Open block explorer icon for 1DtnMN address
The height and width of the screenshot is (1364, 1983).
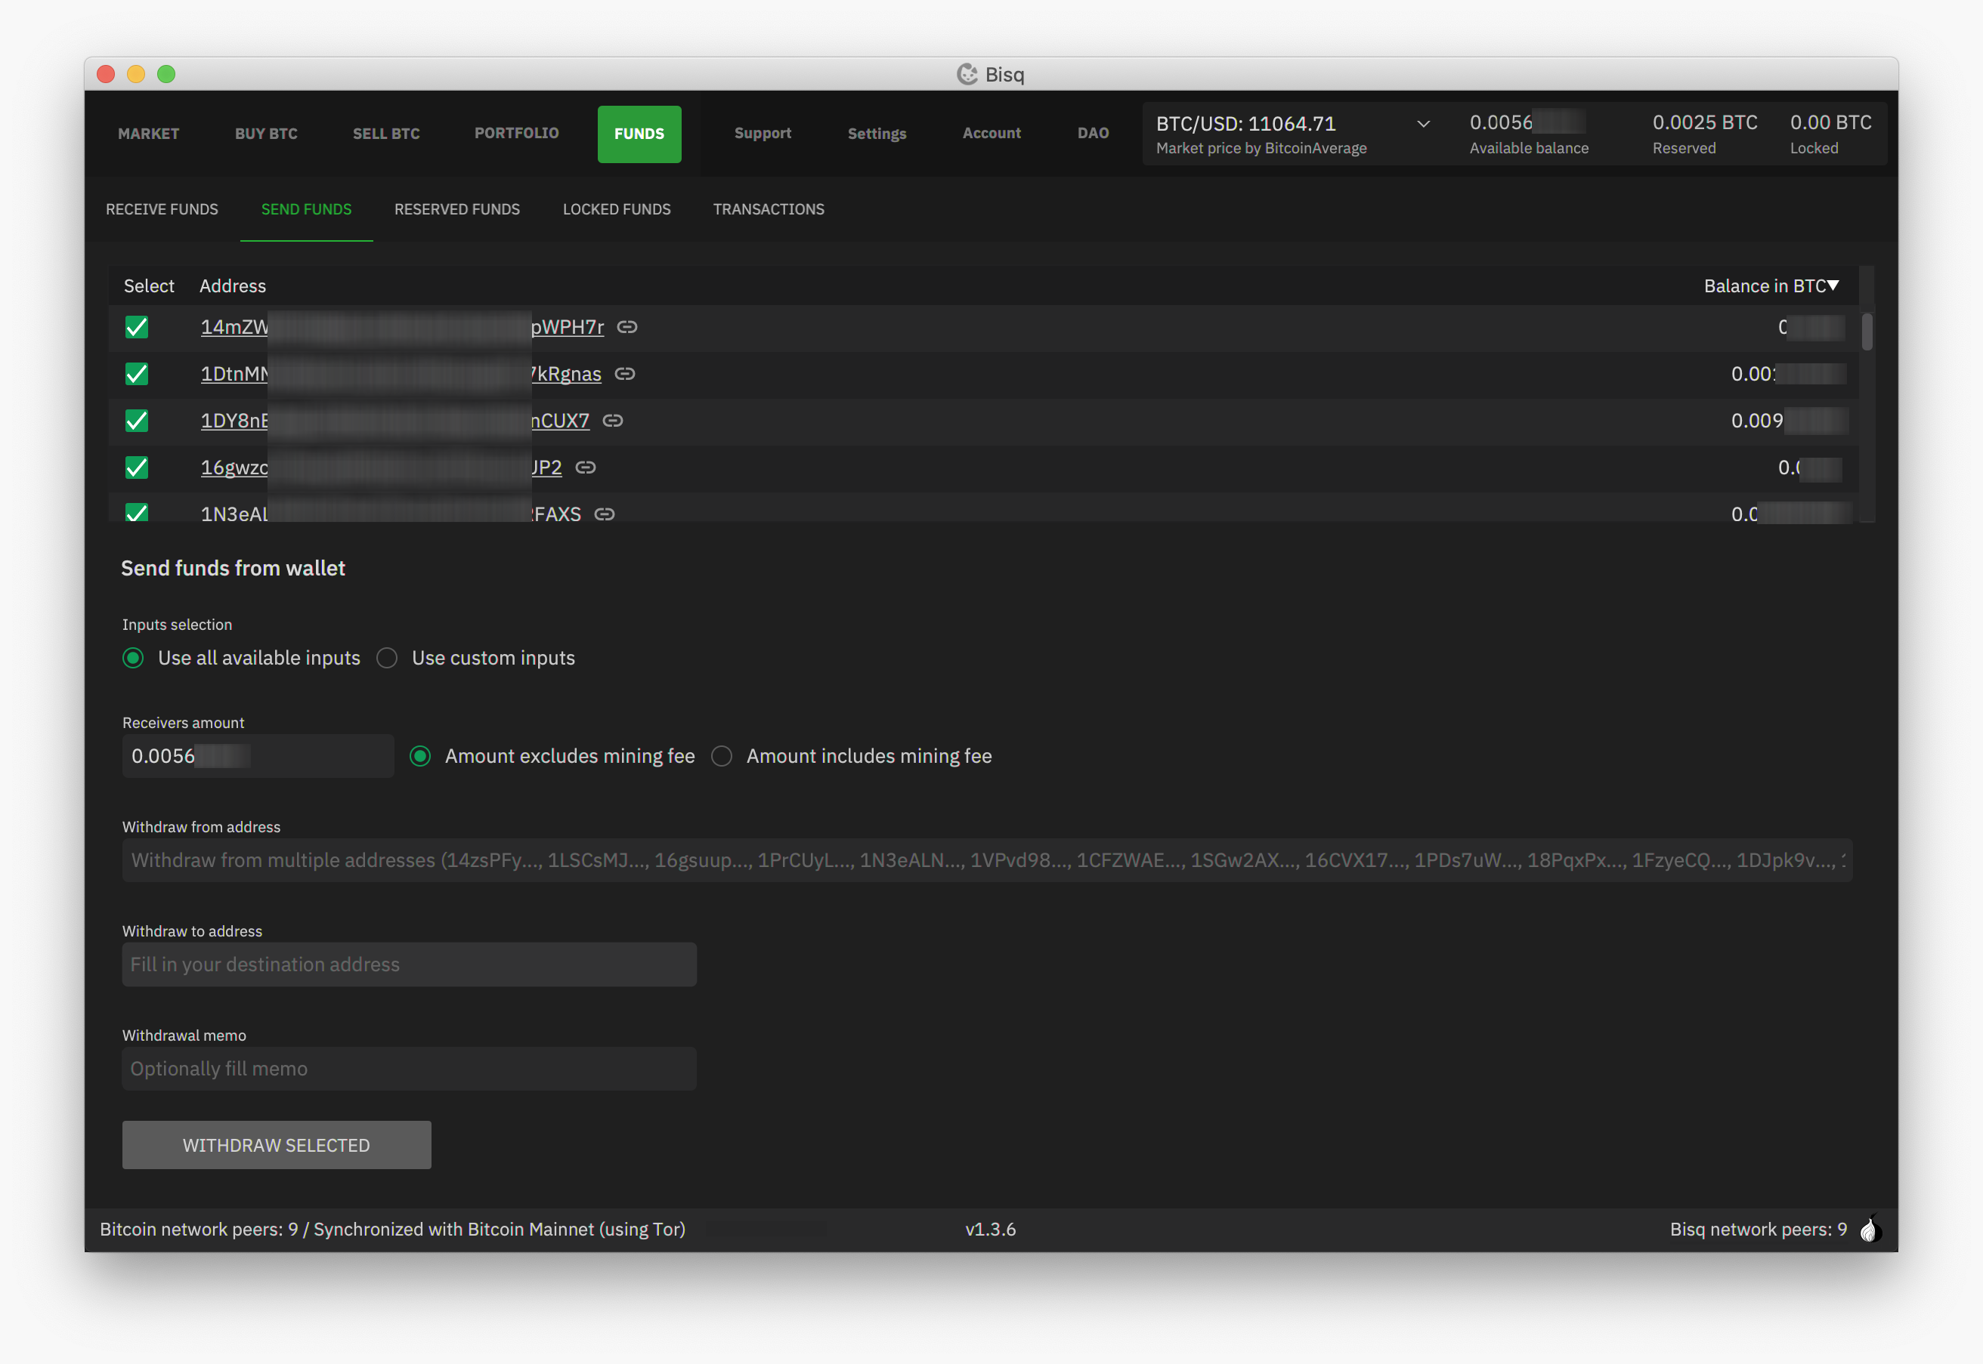[624, 375]
